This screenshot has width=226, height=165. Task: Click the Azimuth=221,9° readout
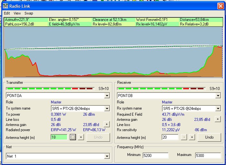coord(17,20)
